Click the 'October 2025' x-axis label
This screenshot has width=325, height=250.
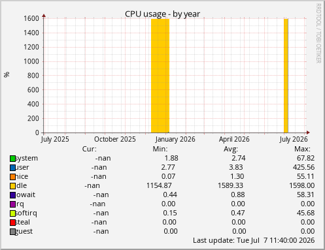click(x=115, y=140)
